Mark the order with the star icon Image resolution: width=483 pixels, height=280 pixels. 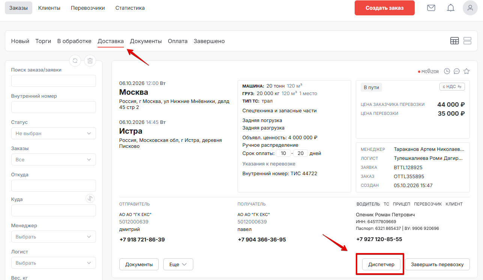click(466, 71)
